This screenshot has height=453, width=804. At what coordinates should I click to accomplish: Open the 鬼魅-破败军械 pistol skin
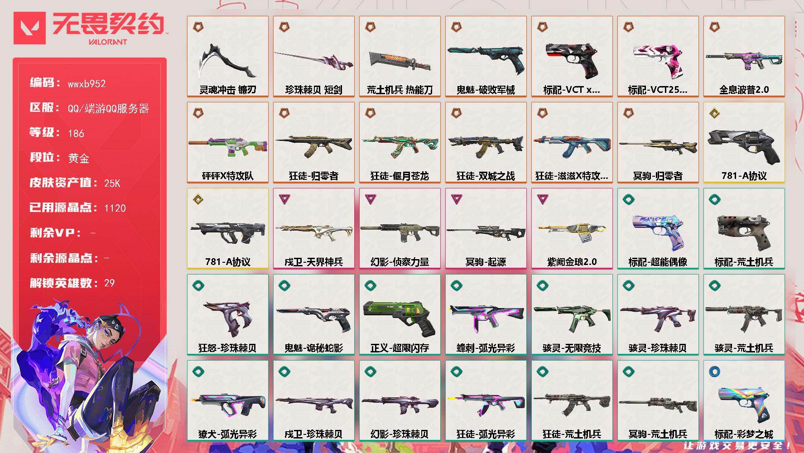[x=486, y=57]
